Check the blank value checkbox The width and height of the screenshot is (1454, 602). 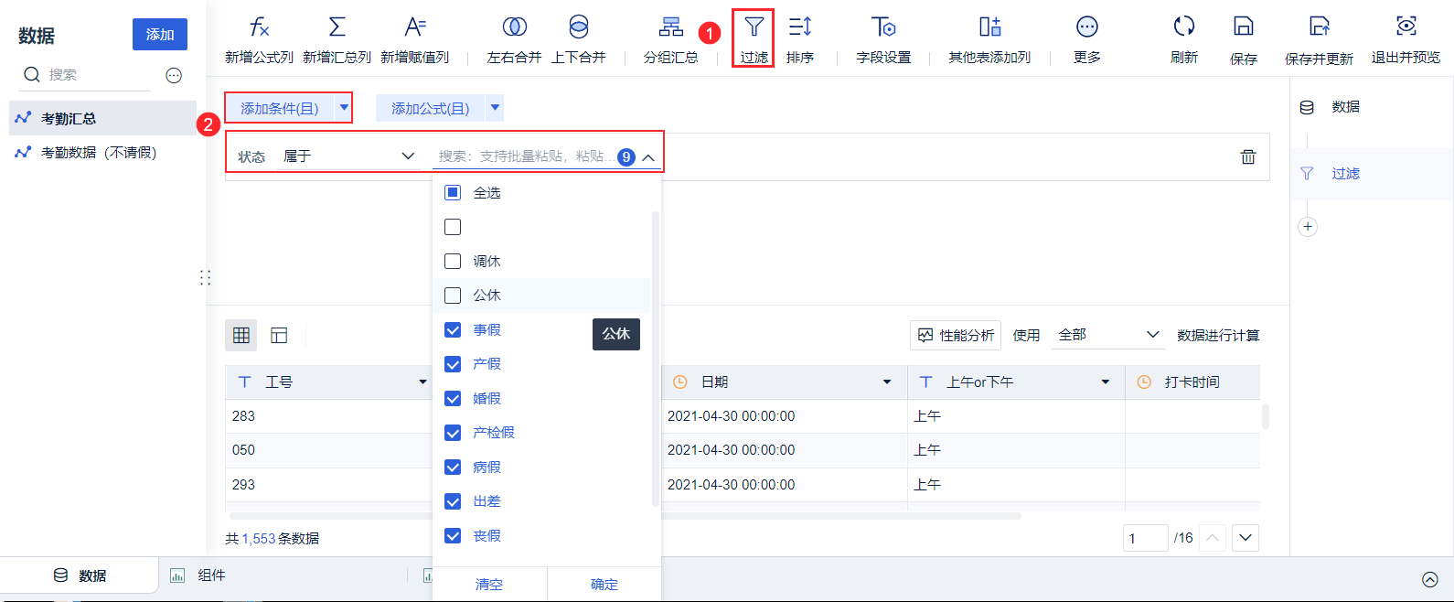pos(453,227)
